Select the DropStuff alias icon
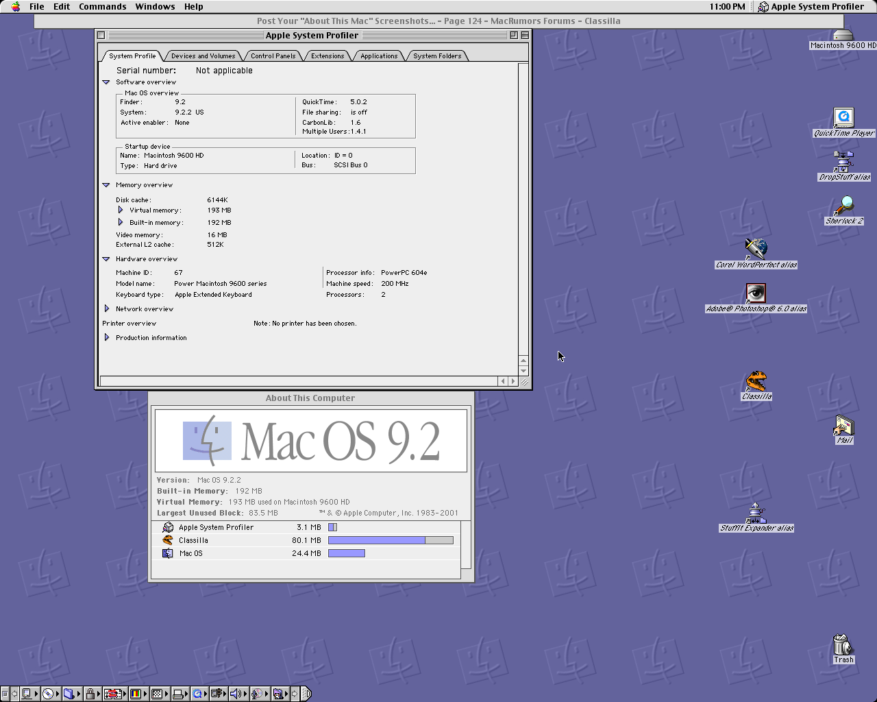This screenshot has width=877, height=702. pyautogui.click(x=843, y=162)
